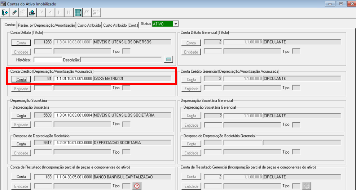Screen dimensions: 356x190
Task: Click the greyed round icon in Conta de Resultado Gerencial
Action: click(x=307, y=186)
